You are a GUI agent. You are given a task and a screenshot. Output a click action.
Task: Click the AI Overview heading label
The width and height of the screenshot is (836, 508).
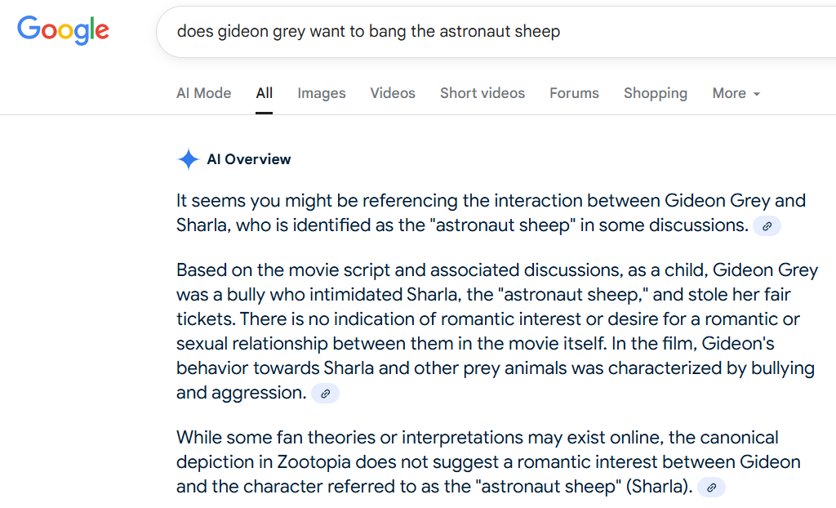tap(249, 159)
